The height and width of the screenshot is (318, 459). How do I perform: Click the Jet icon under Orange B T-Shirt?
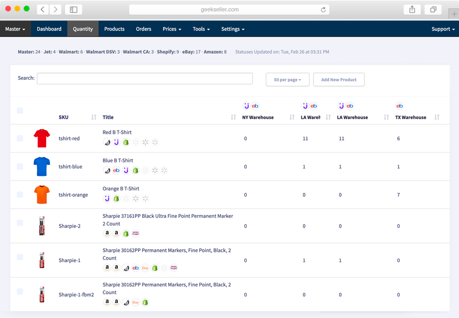coord(107,199)
